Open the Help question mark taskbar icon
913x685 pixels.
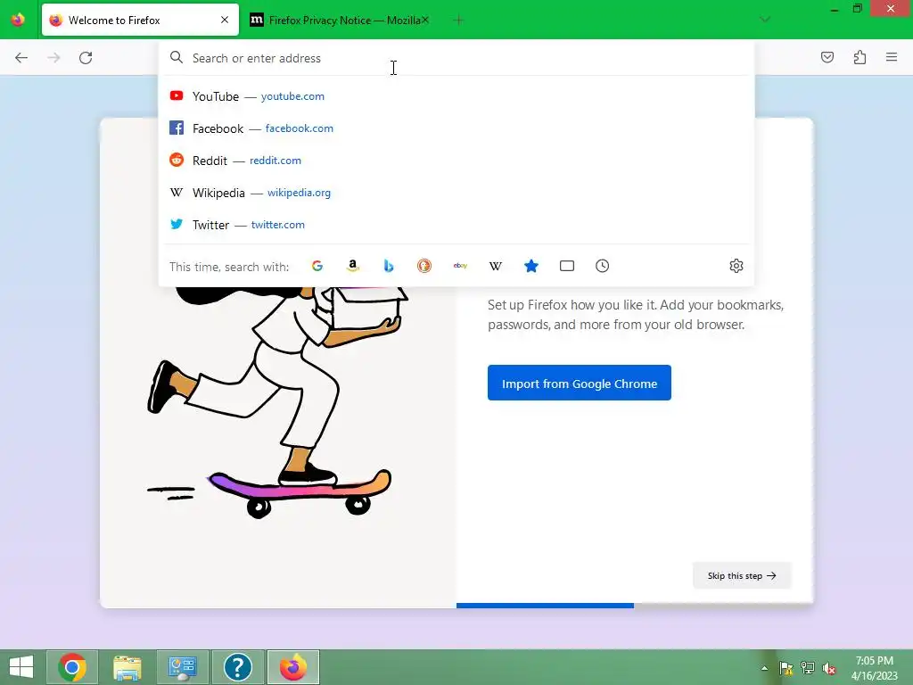tap(237, 667)
